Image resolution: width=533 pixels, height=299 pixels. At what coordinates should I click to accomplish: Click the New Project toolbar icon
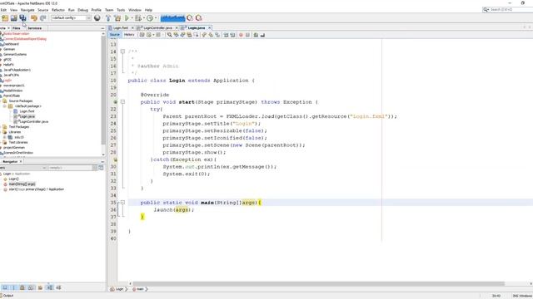[x=5, y=18]
